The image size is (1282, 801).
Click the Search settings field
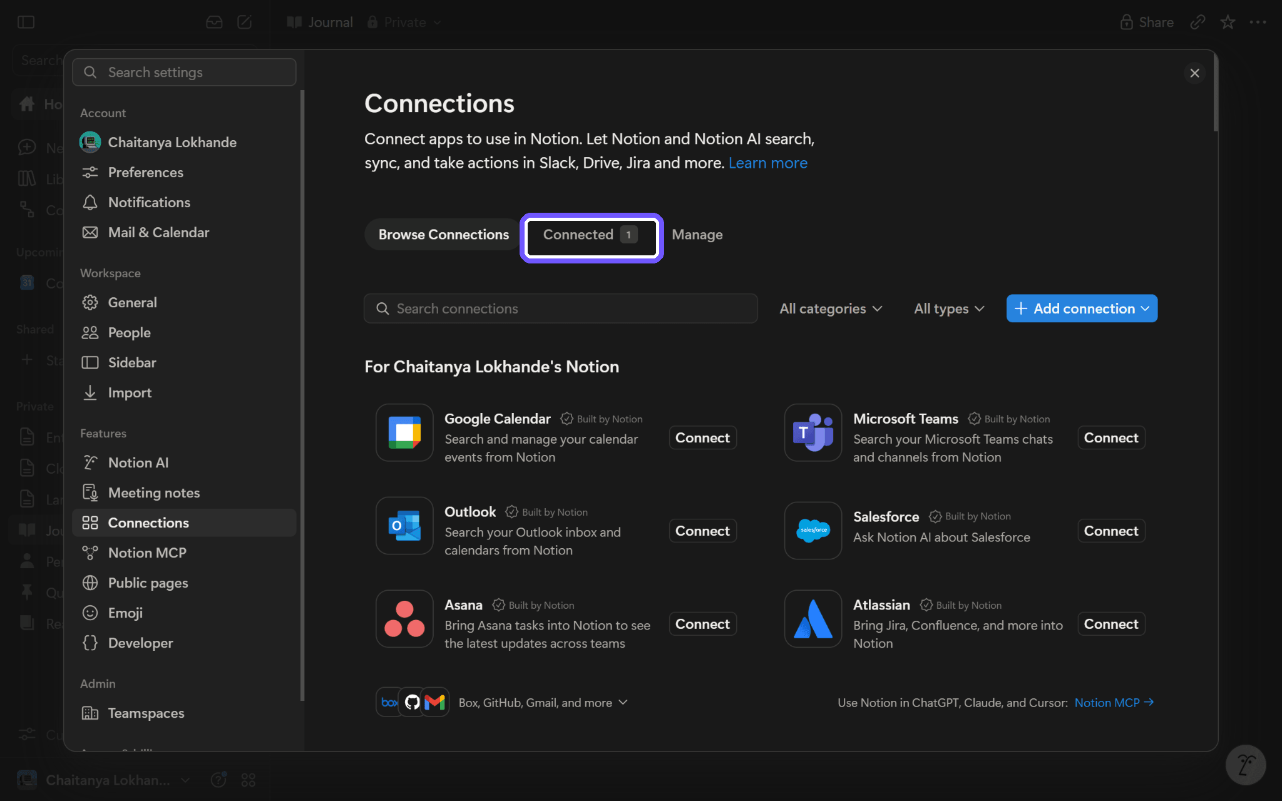(x=184, y=72)
